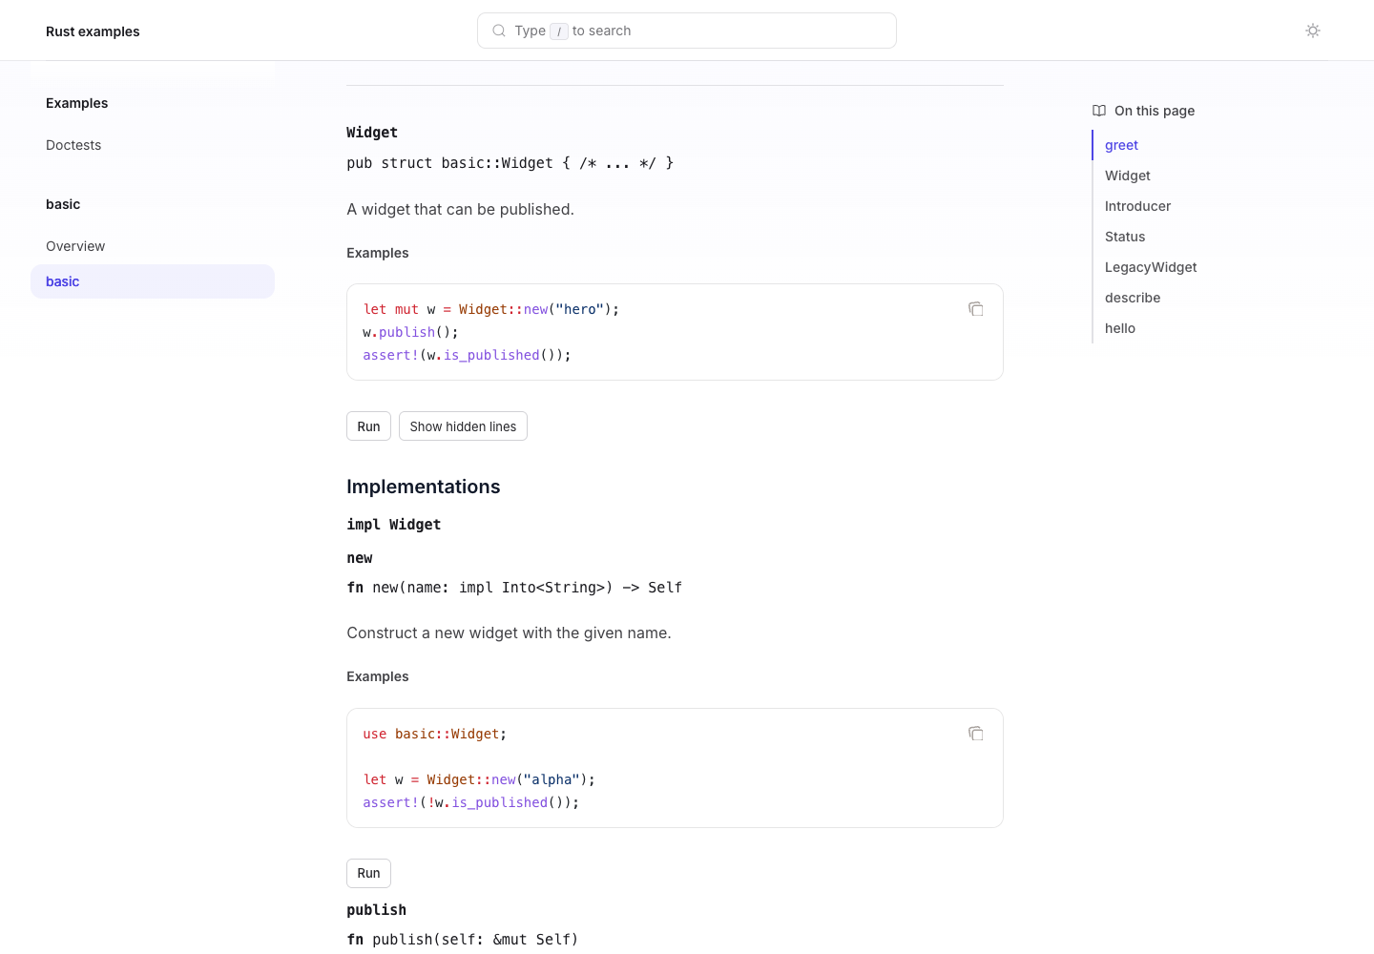This screenshot has height=954, width=1374.
Task: Click 'Construct a new widget' description text
Action: pos(509,633)
